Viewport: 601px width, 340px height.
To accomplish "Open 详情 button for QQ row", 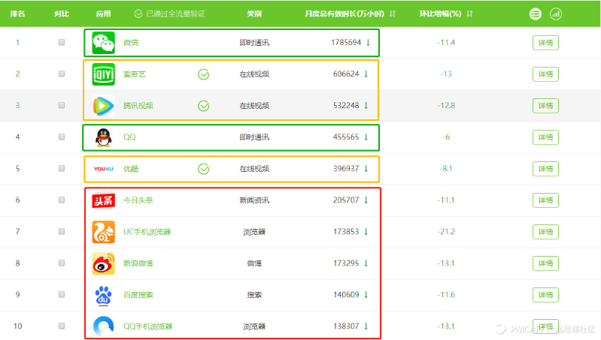I will (x=545, y=137).
